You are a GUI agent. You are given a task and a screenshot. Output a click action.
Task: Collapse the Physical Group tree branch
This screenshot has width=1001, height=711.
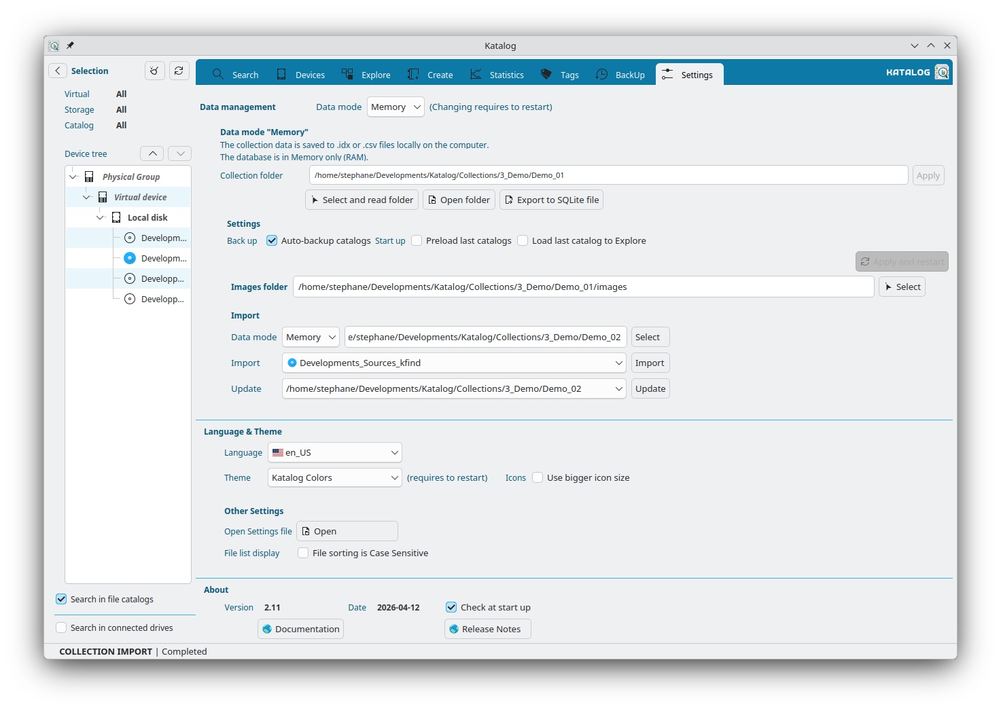[x=73, y=176]
